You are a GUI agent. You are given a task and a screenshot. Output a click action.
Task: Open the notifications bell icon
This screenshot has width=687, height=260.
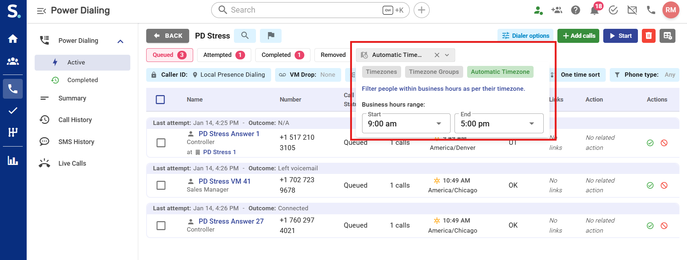pyautogui.click(x=594, y=10)
